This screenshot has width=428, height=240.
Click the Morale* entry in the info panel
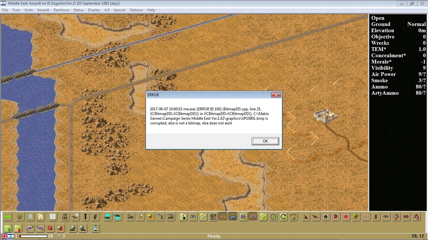[x=398, y=62]
